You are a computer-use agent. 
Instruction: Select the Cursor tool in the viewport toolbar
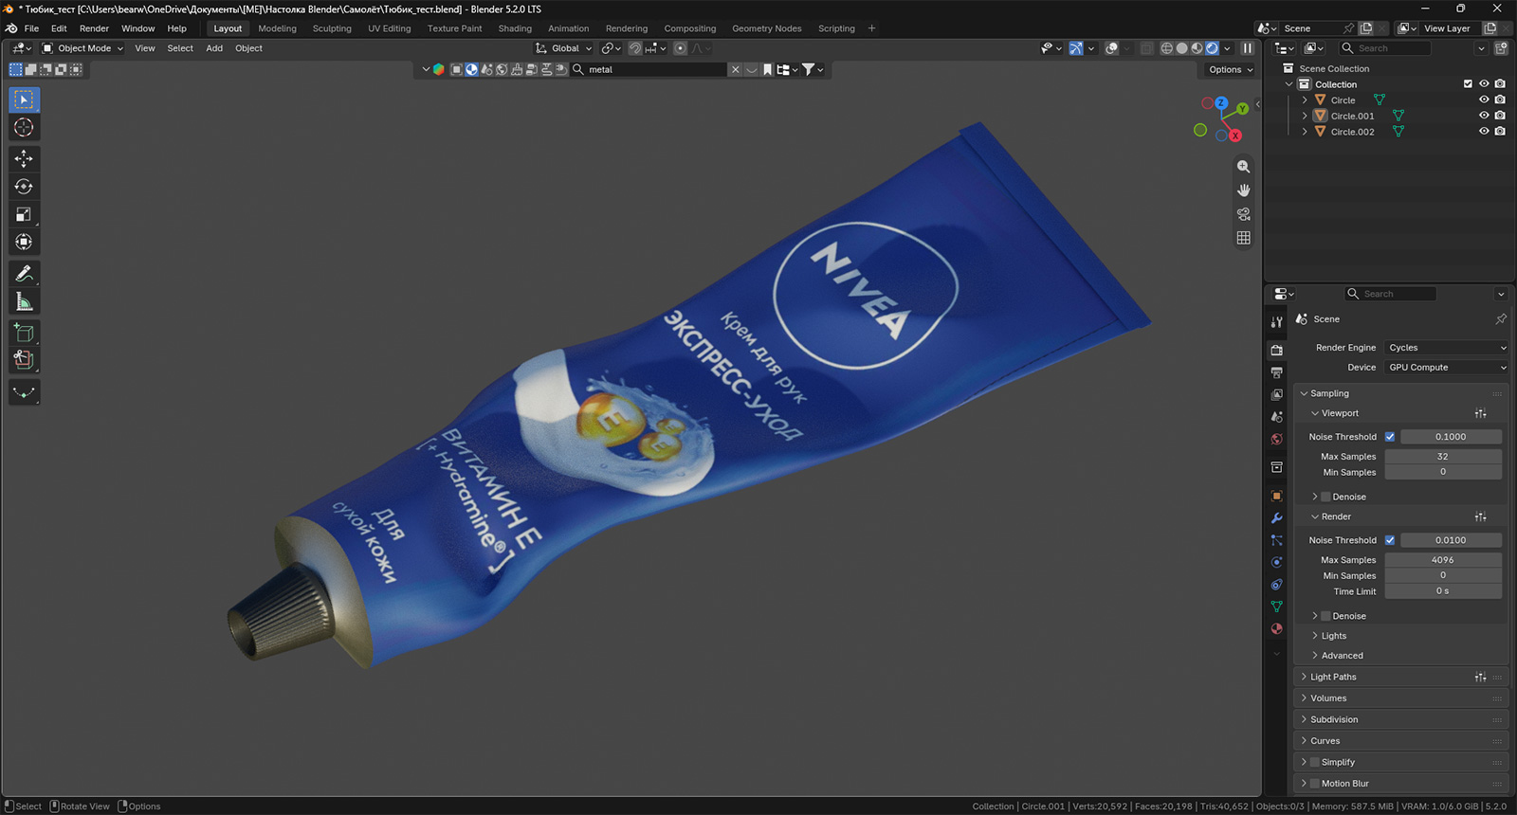[x=24, y=127]
